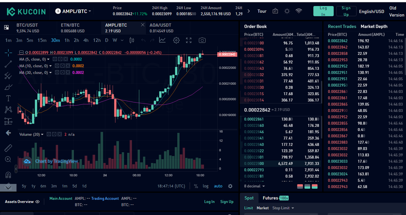Switch to the Futures trading tab
Image resolution: width=406 pixels, height=215 pixels.
pyautogui.click(x=275, y=198)
